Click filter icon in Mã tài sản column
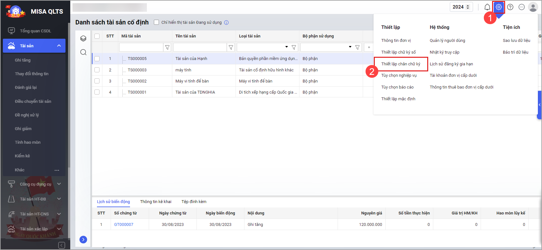The width and height of the screenshot is (542, 250). (x=167, y=47)
